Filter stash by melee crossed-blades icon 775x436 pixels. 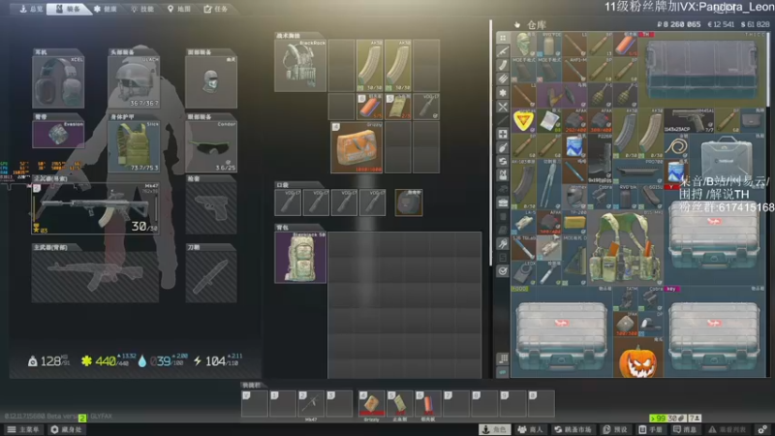[503, 107]
